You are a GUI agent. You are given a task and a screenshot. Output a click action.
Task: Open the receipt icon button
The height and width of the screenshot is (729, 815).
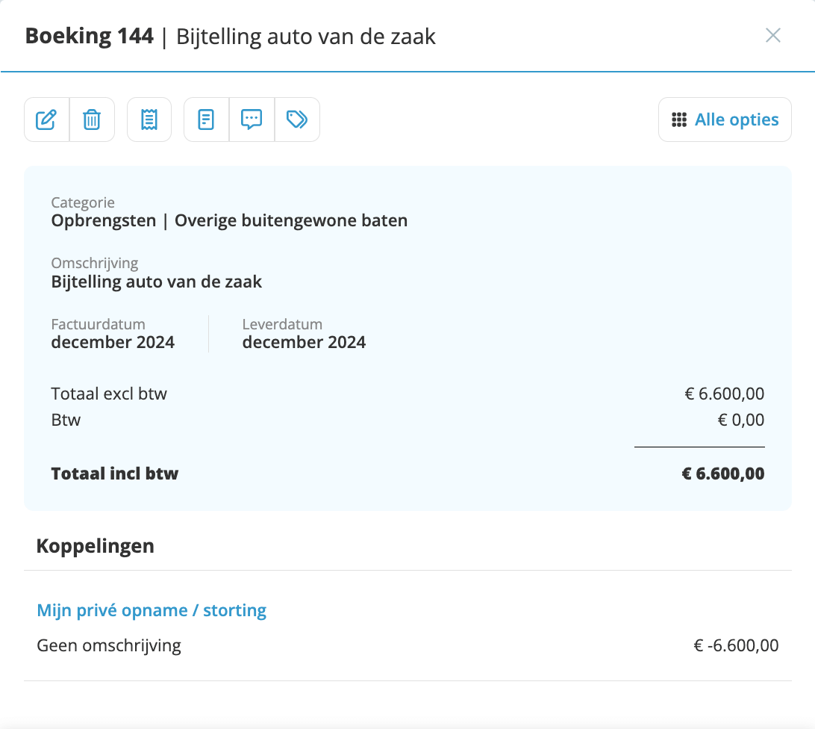(x=149, y=120)
